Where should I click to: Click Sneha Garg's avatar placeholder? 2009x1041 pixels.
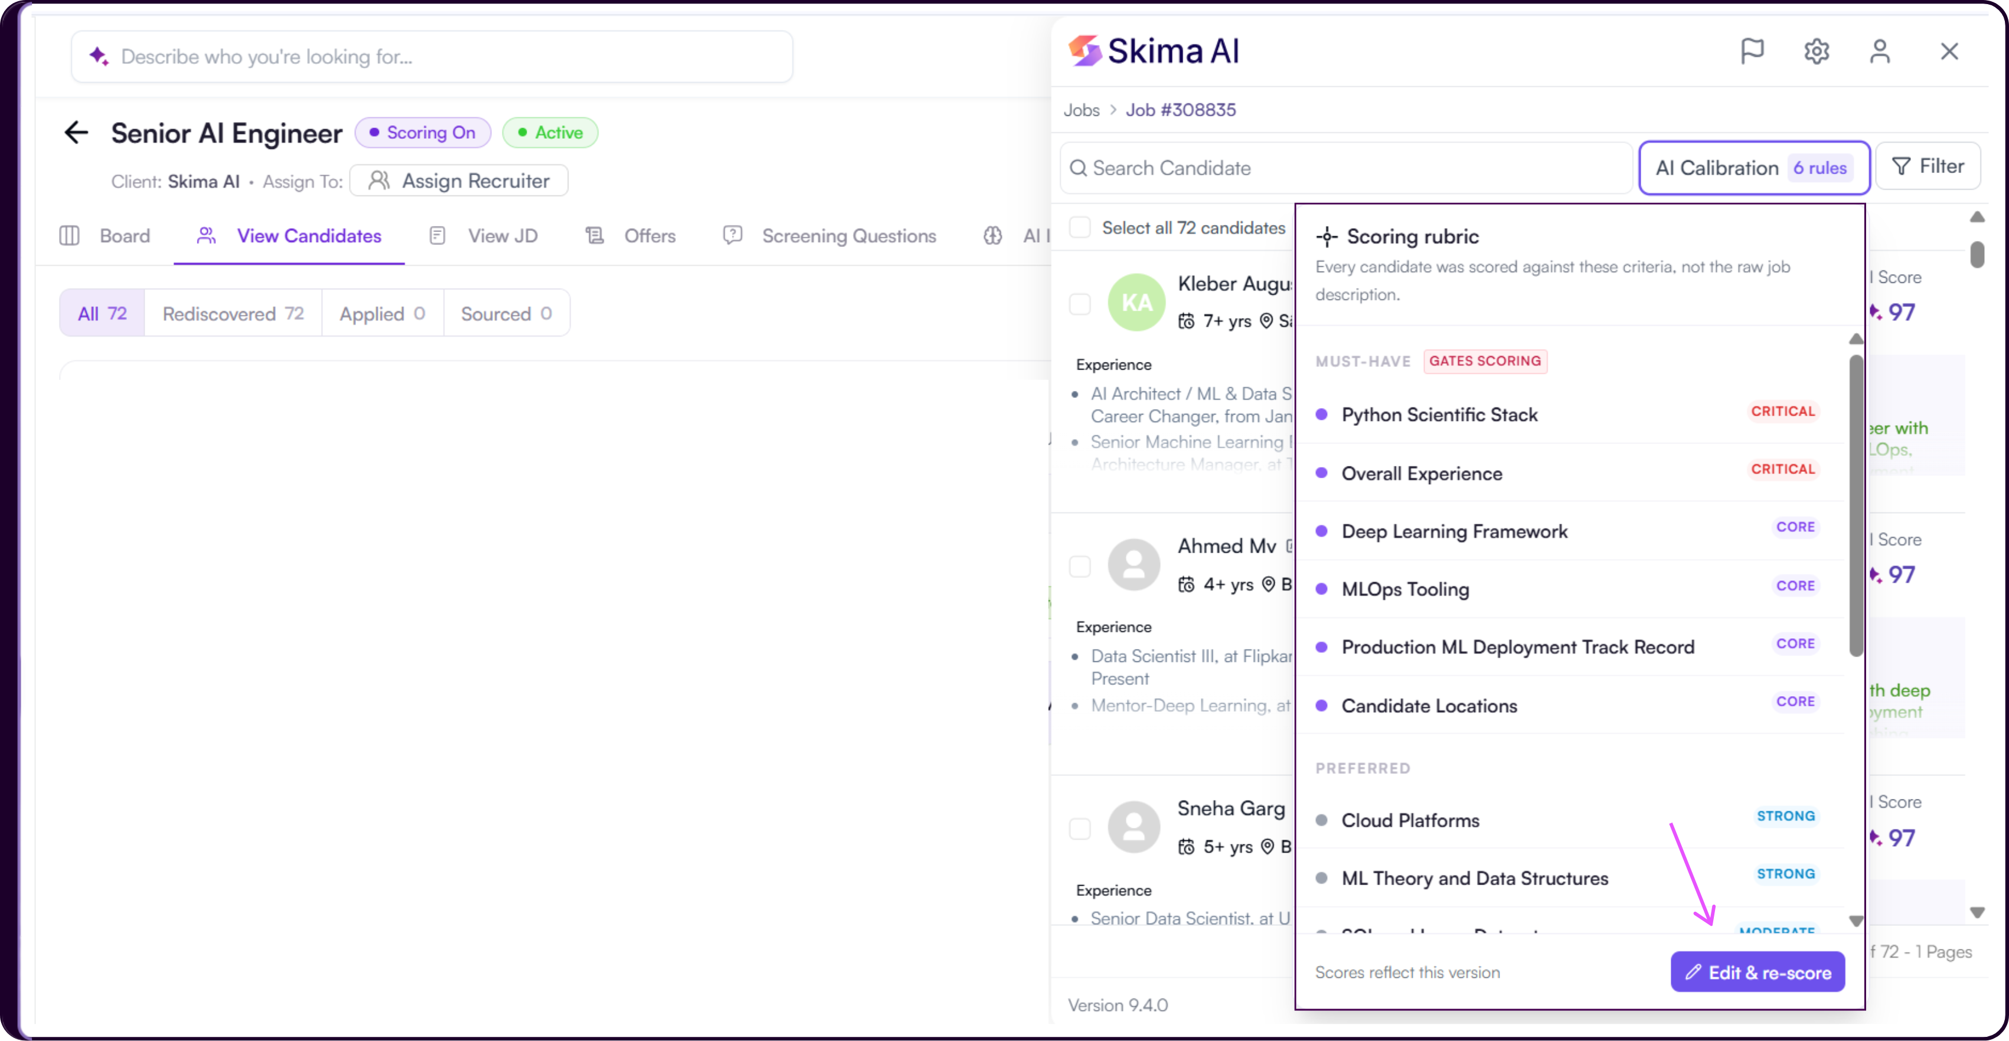coord(1134,827)
